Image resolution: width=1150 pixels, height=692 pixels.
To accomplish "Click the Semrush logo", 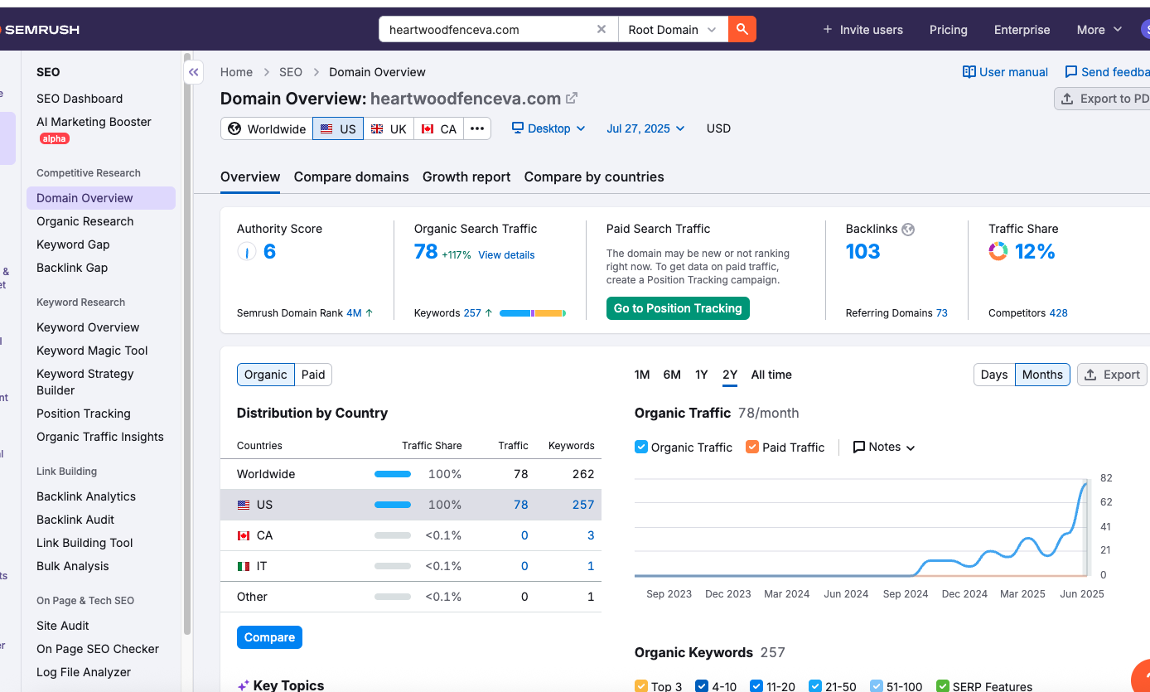I will pyautogui.click(x=40, y=30).
